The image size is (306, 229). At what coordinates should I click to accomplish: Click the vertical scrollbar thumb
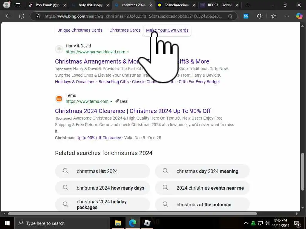click(302, 172)
